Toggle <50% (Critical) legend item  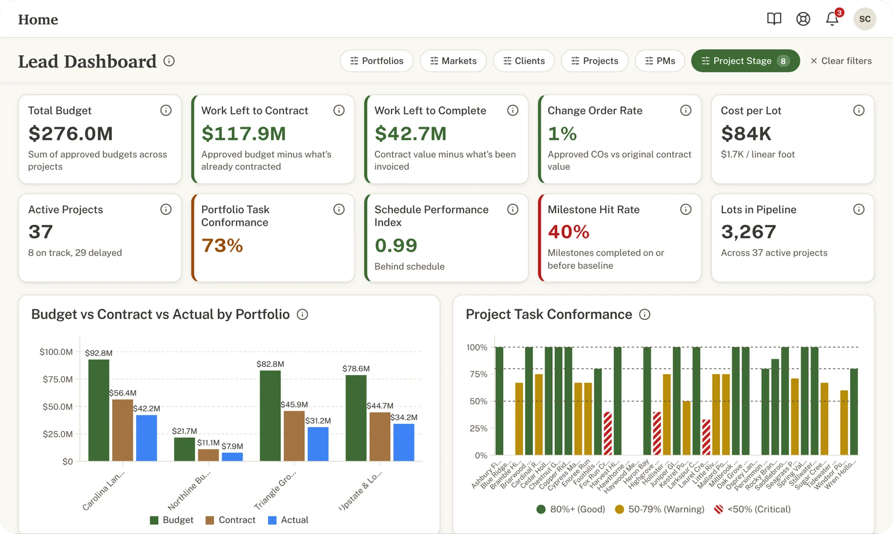[x=752, y=509]
